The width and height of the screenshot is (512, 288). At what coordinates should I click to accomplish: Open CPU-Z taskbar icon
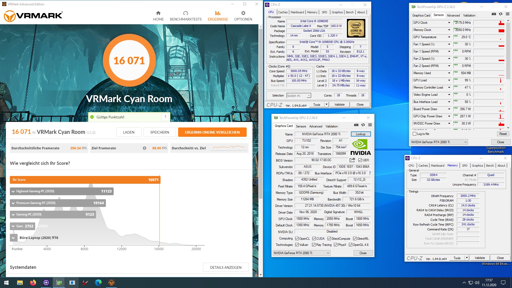click(46, 283)
